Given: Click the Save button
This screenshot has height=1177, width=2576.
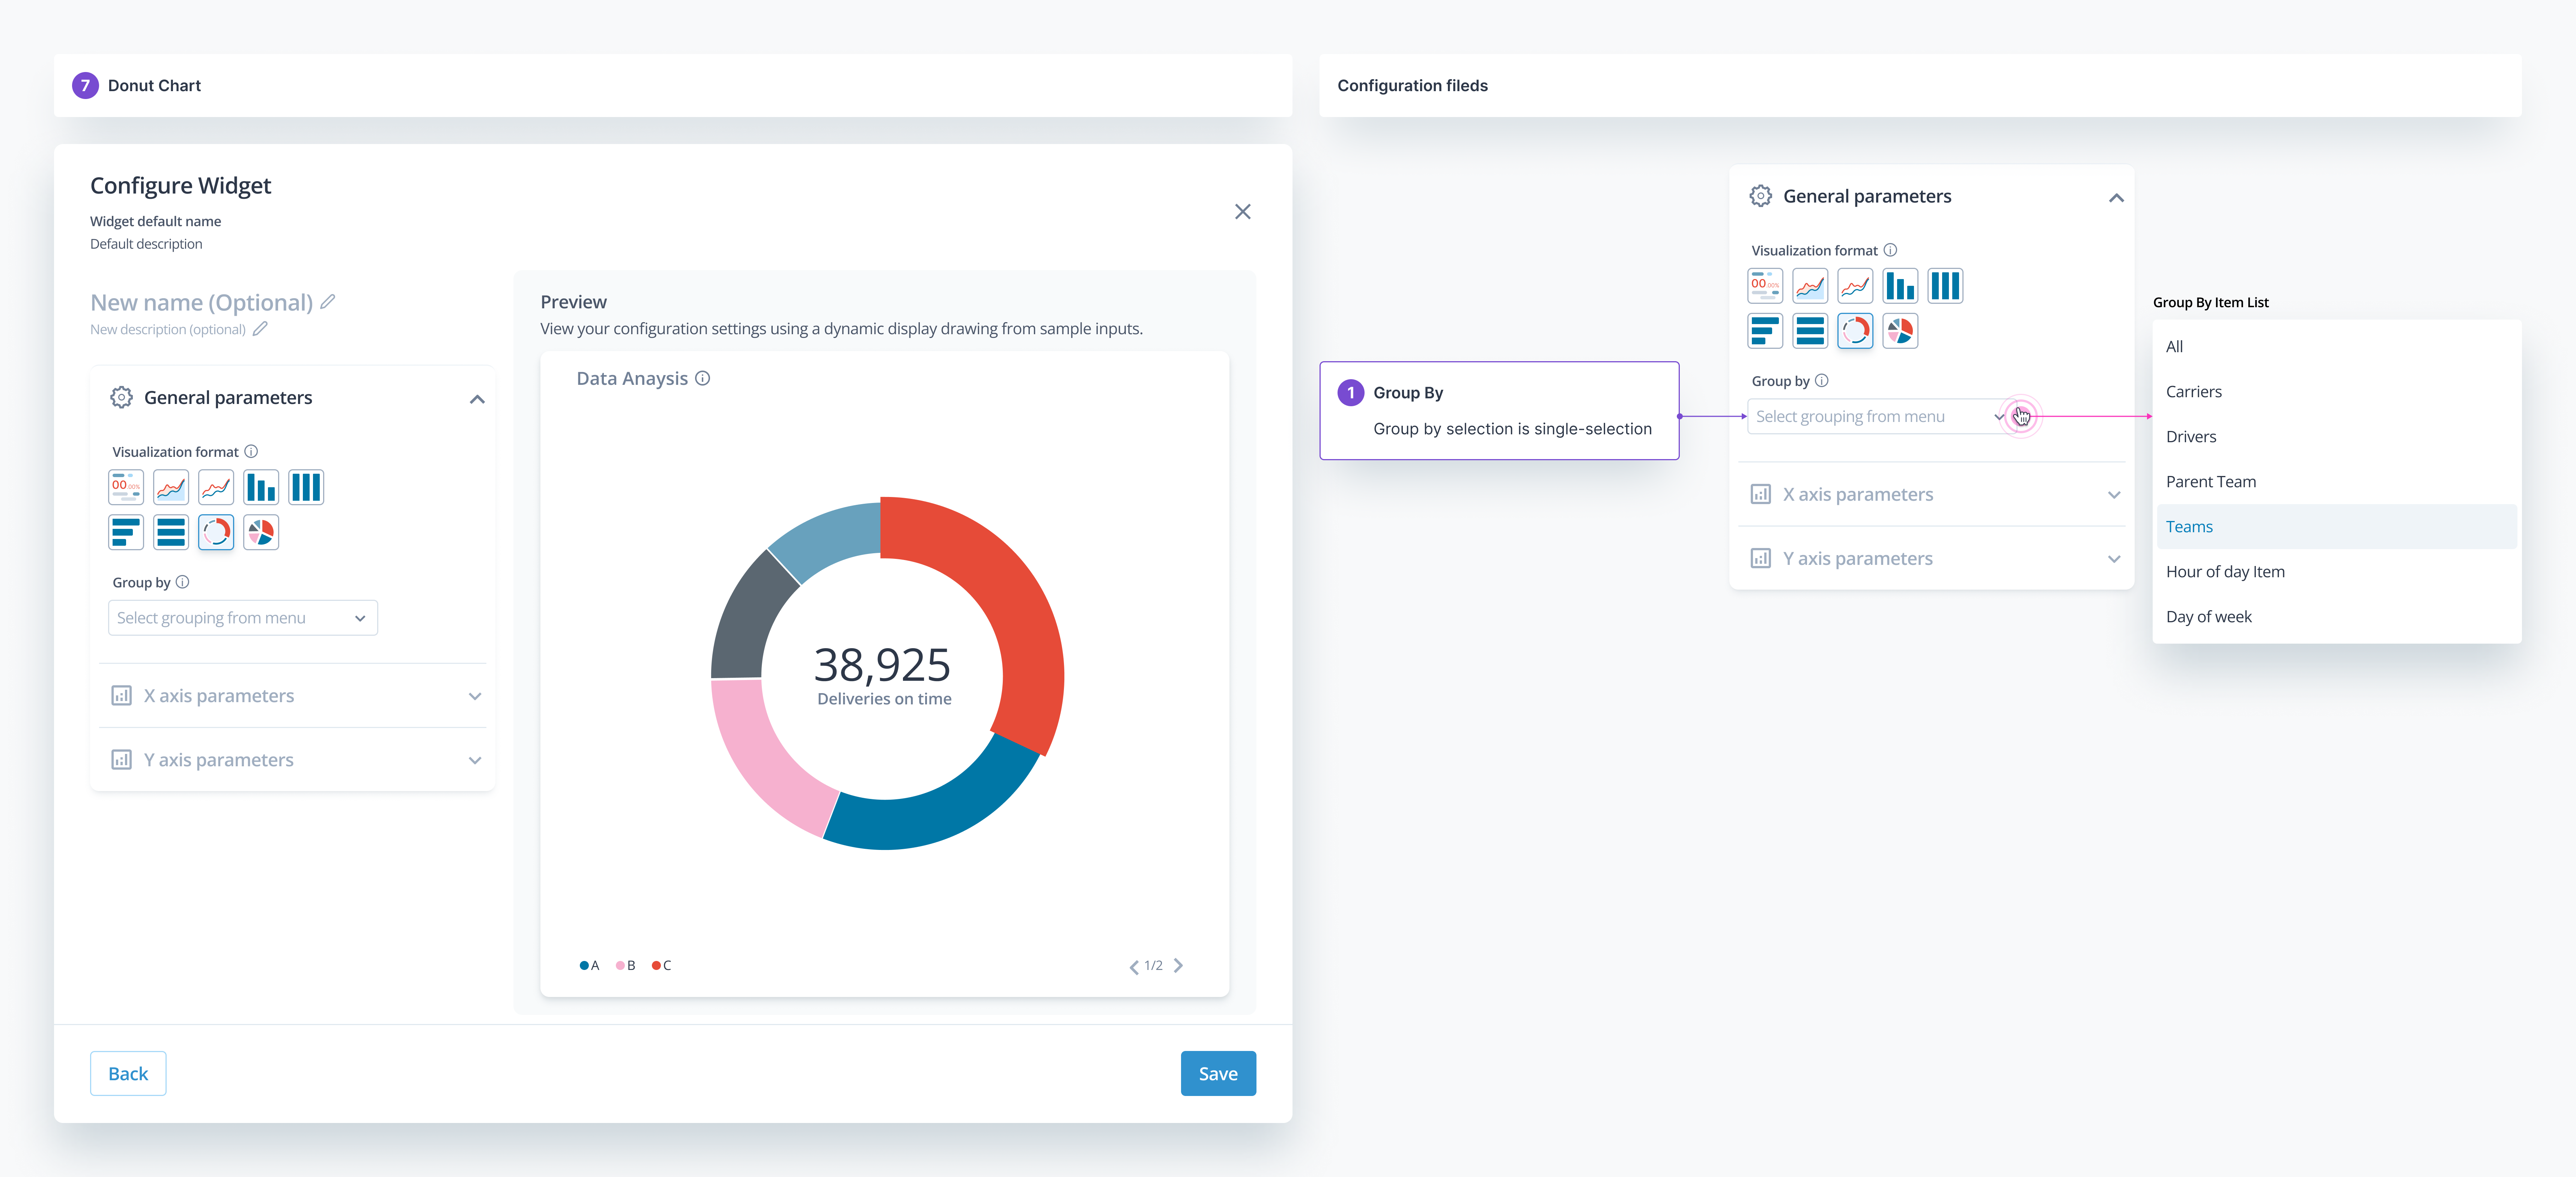Looking at the screenshot, I should (x=1218, y=1074).
